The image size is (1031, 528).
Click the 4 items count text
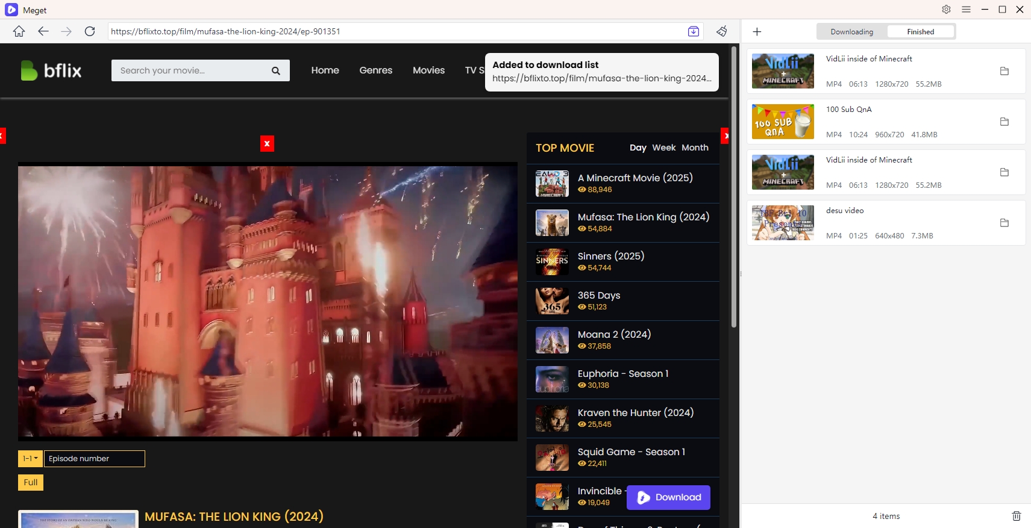tap(886, 516)
